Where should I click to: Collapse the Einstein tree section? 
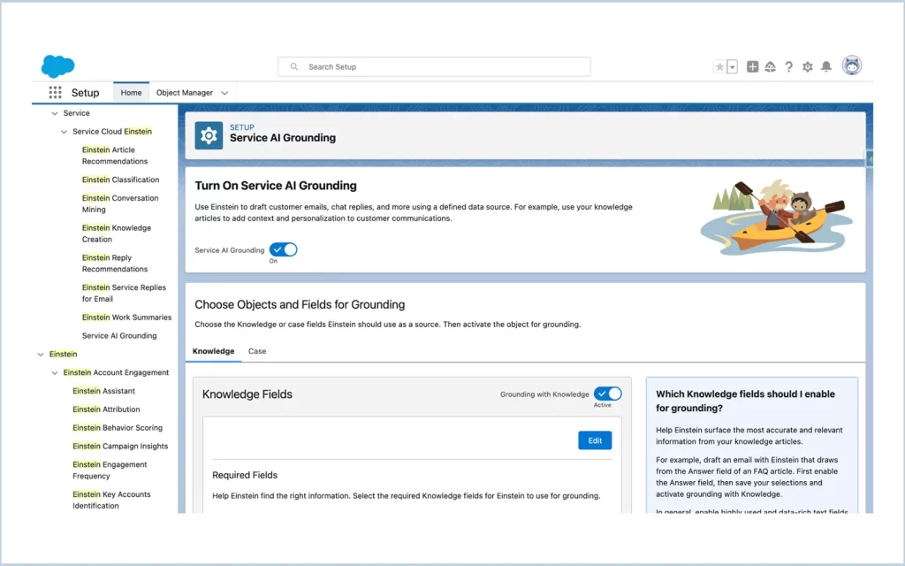click(41, 355)
